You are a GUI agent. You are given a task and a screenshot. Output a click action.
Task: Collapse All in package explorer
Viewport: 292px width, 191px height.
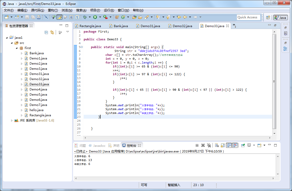tap(46, 32)
